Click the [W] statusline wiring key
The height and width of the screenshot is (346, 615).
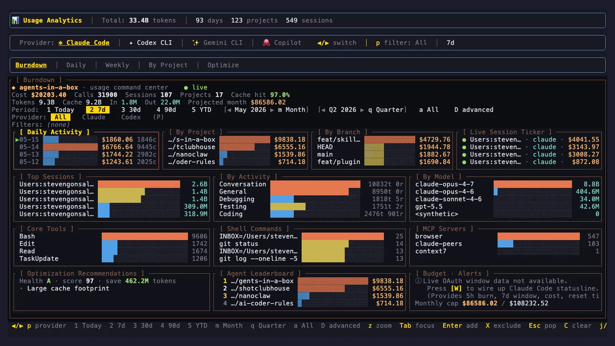pyautogui.click(x=456, y=288)
